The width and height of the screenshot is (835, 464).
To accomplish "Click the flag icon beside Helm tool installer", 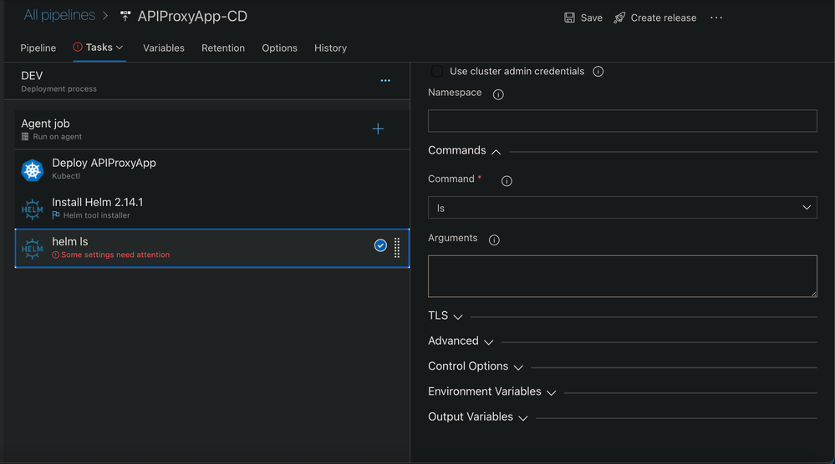I will click(56, 215).
